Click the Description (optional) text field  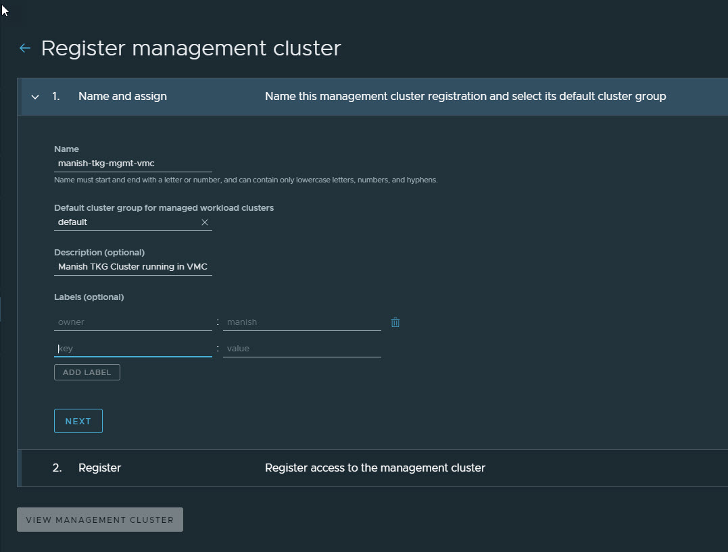pyautogui.click(x=132, y=267)
